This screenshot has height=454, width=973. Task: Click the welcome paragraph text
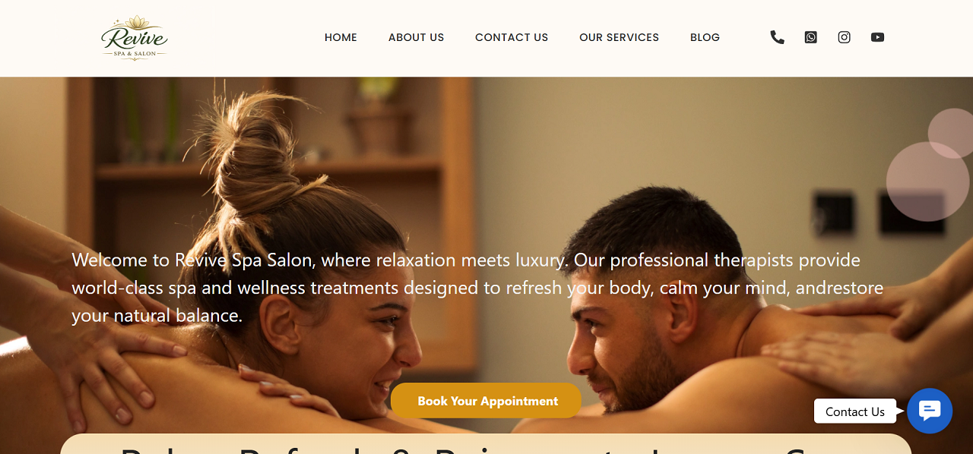[477, 288]
